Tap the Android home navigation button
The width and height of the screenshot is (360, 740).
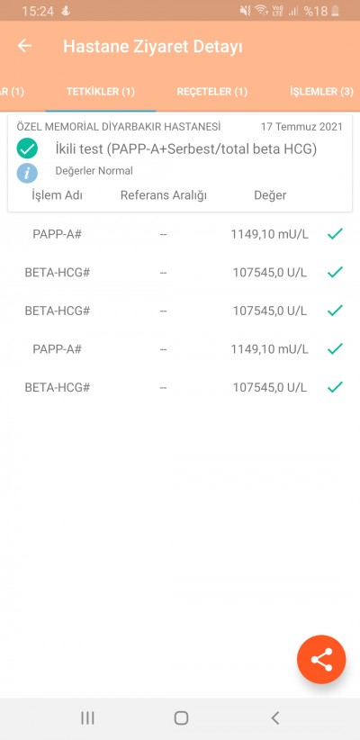(181, 717)
